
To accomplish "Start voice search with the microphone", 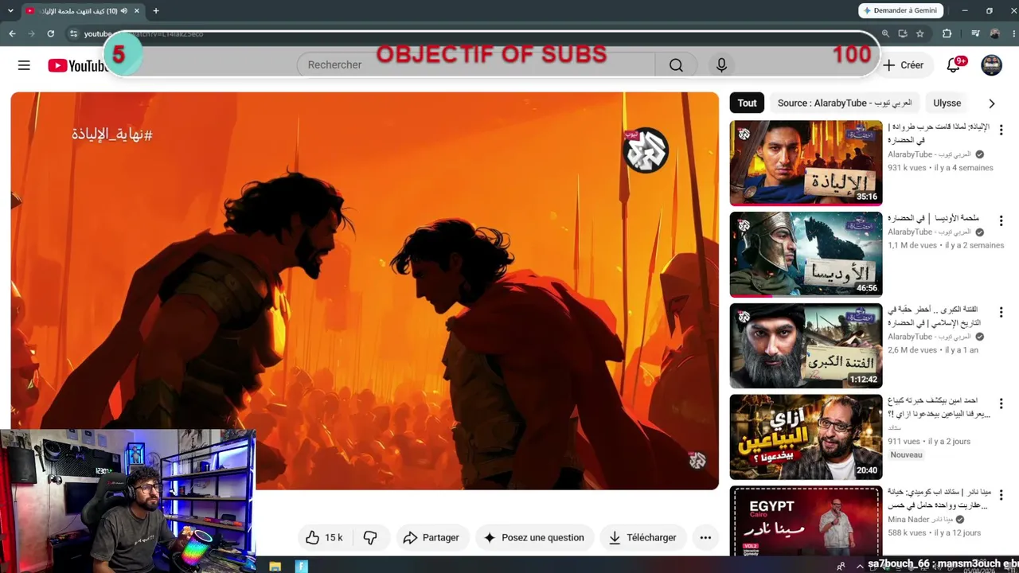I will click(x=721, y=65).
